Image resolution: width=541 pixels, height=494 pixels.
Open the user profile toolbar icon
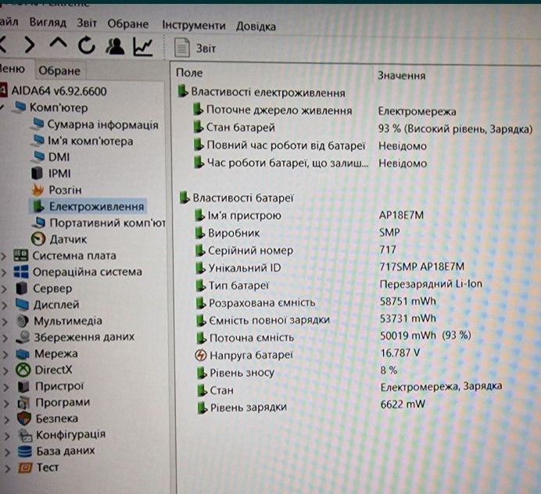115,47
